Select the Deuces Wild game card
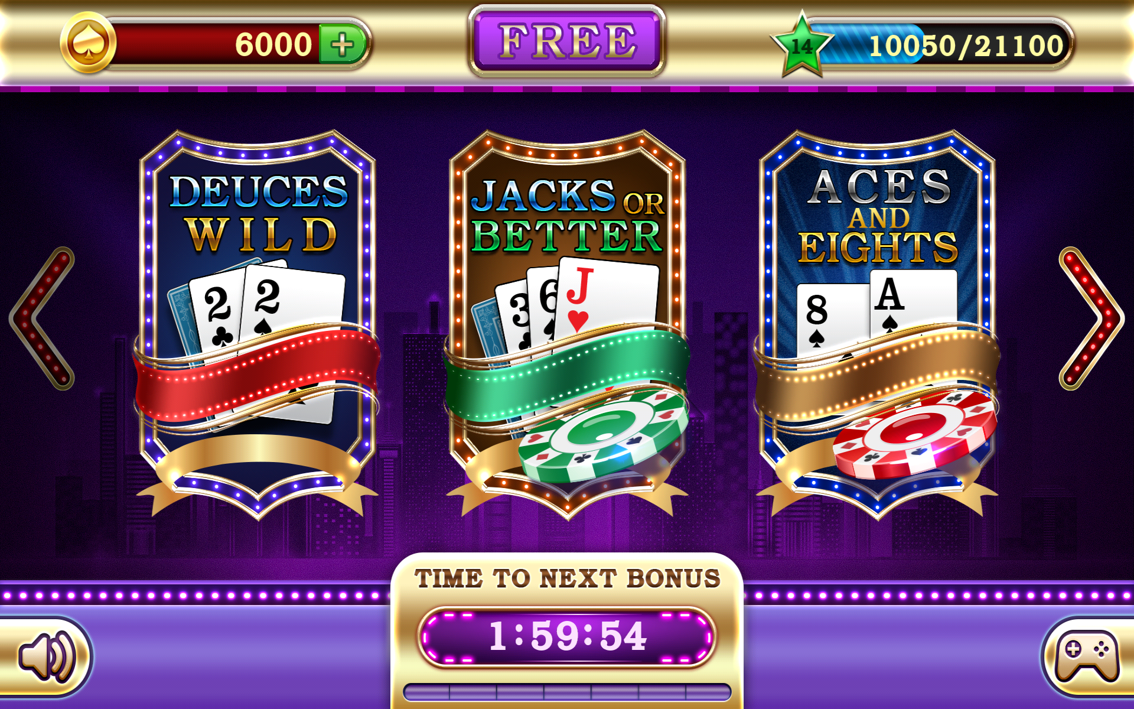The height and width of the screenshot is (709, 1134). tap(258, 324)
